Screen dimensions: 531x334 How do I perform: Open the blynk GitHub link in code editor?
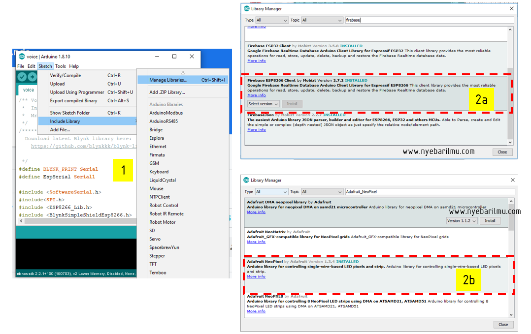point(84,147)
